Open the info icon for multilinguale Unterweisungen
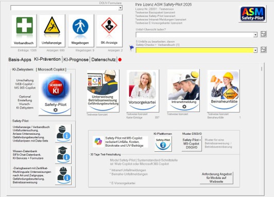The height and width of the screenshot is (197, 274). [x=63, y=175]
